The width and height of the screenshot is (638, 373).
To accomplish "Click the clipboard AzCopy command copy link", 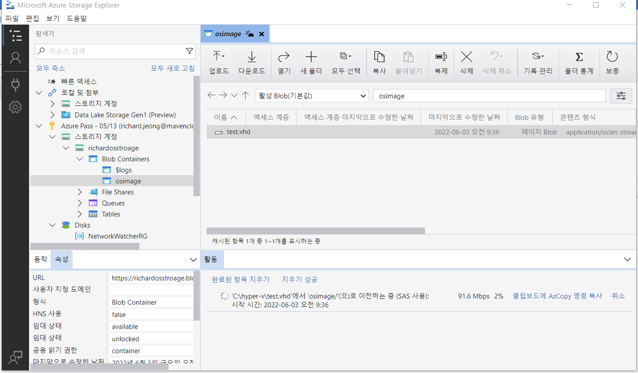I will point(557,296).
